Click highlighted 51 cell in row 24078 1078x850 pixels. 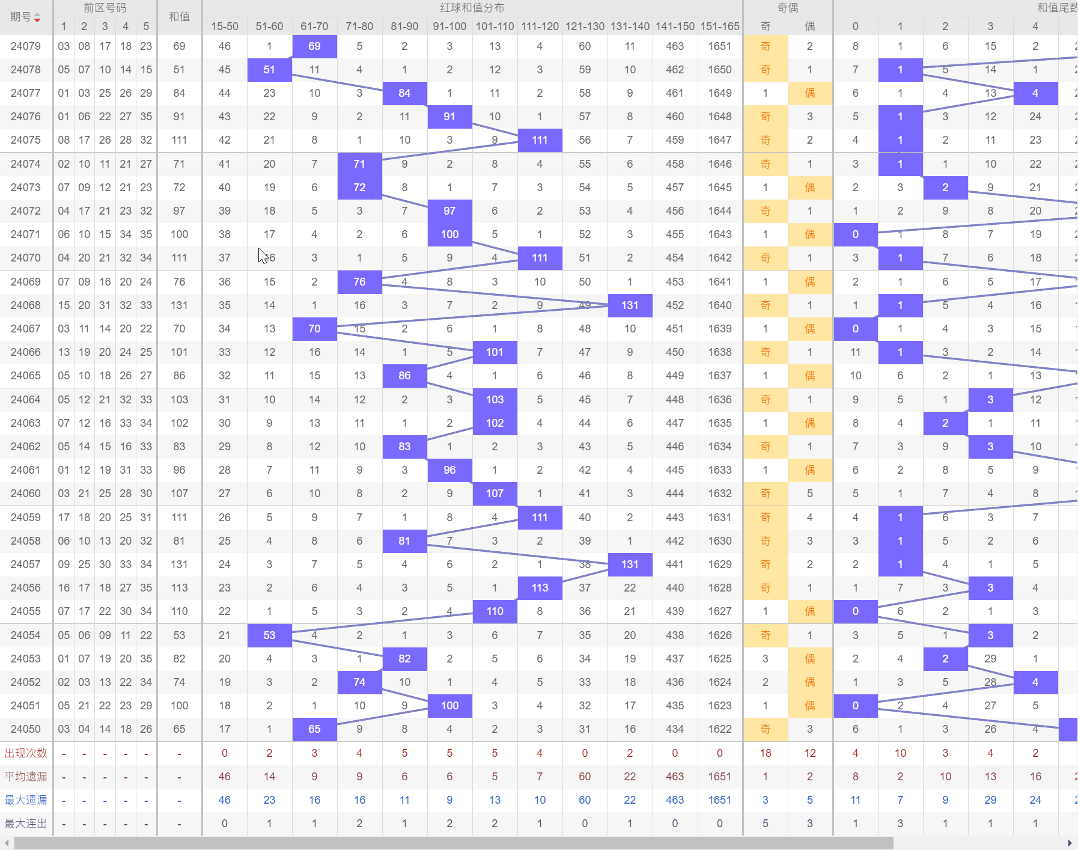[x=269, y=70]
